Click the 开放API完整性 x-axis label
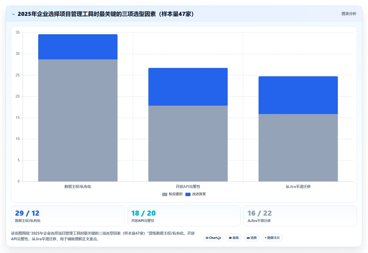The image size is (368, 253). (188, 187)
